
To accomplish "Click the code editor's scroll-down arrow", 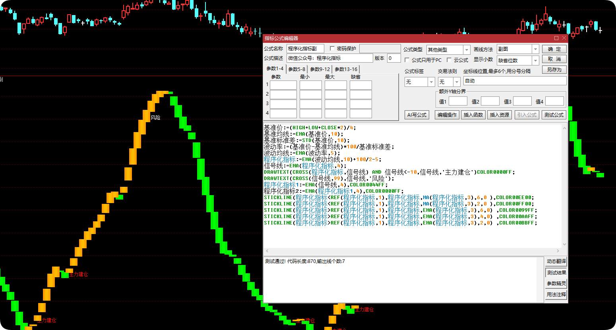I will 564,244.
